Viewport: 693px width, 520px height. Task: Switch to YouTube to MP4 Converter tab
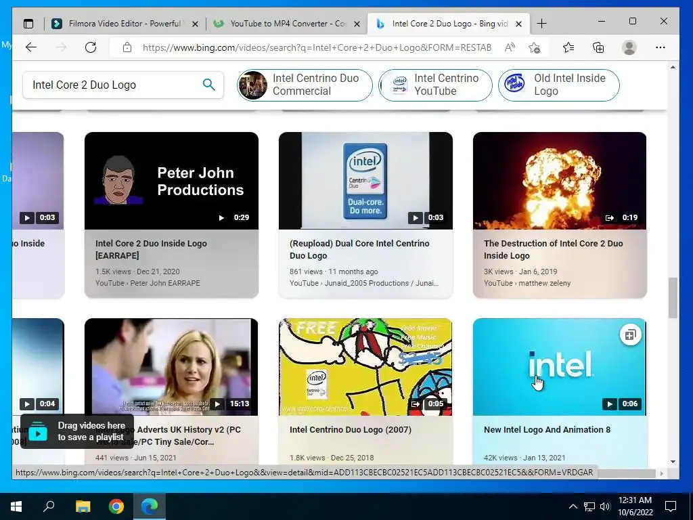(x=287, y=24)
